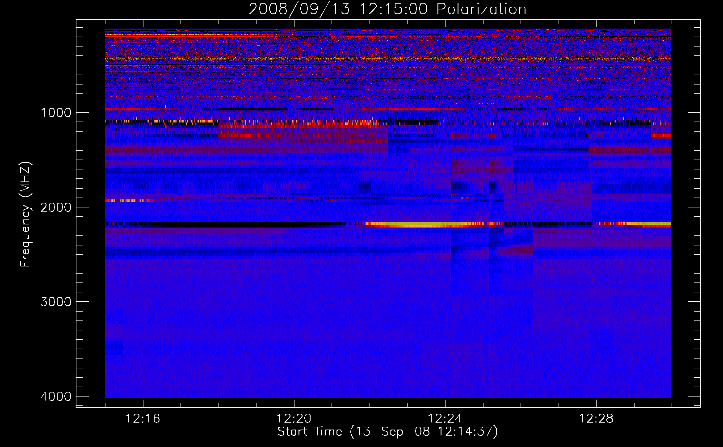Click the 'Start Time (13-Sep-08 12:14:37)' axis label
The height and width of the screenshot is (447, 723).
click(387, 432)
